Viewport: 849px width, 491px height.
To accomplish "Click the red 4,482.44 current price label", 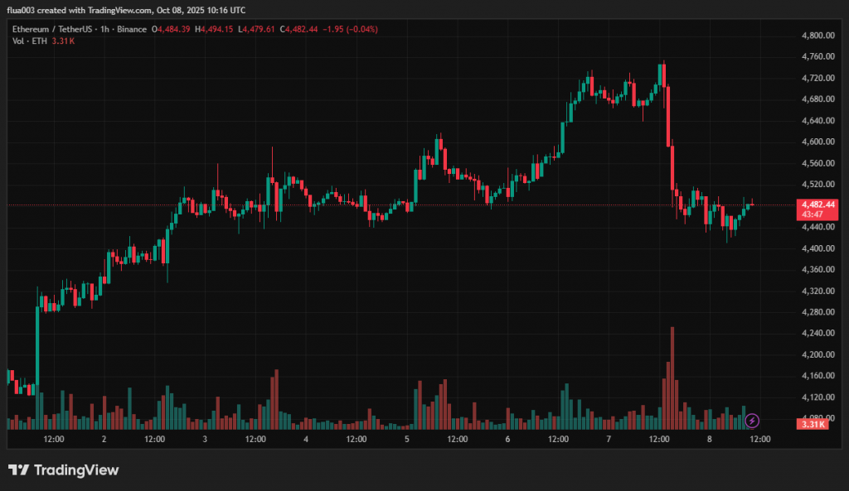I will 816,204.
